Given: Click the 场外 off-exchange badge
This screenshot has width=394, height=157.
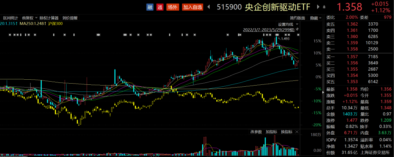Looking at the screenshot, I should (x=173, y=7).
